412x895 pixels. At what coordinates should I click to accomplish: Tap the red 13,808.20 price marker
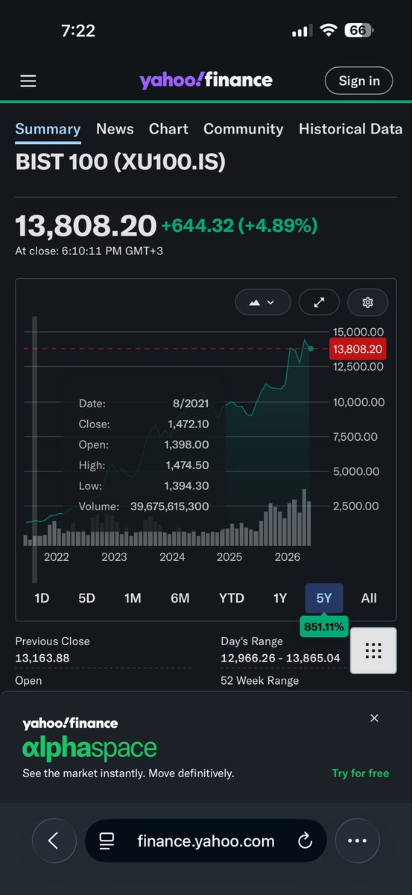pyautogui.click(x=358, y=348)
